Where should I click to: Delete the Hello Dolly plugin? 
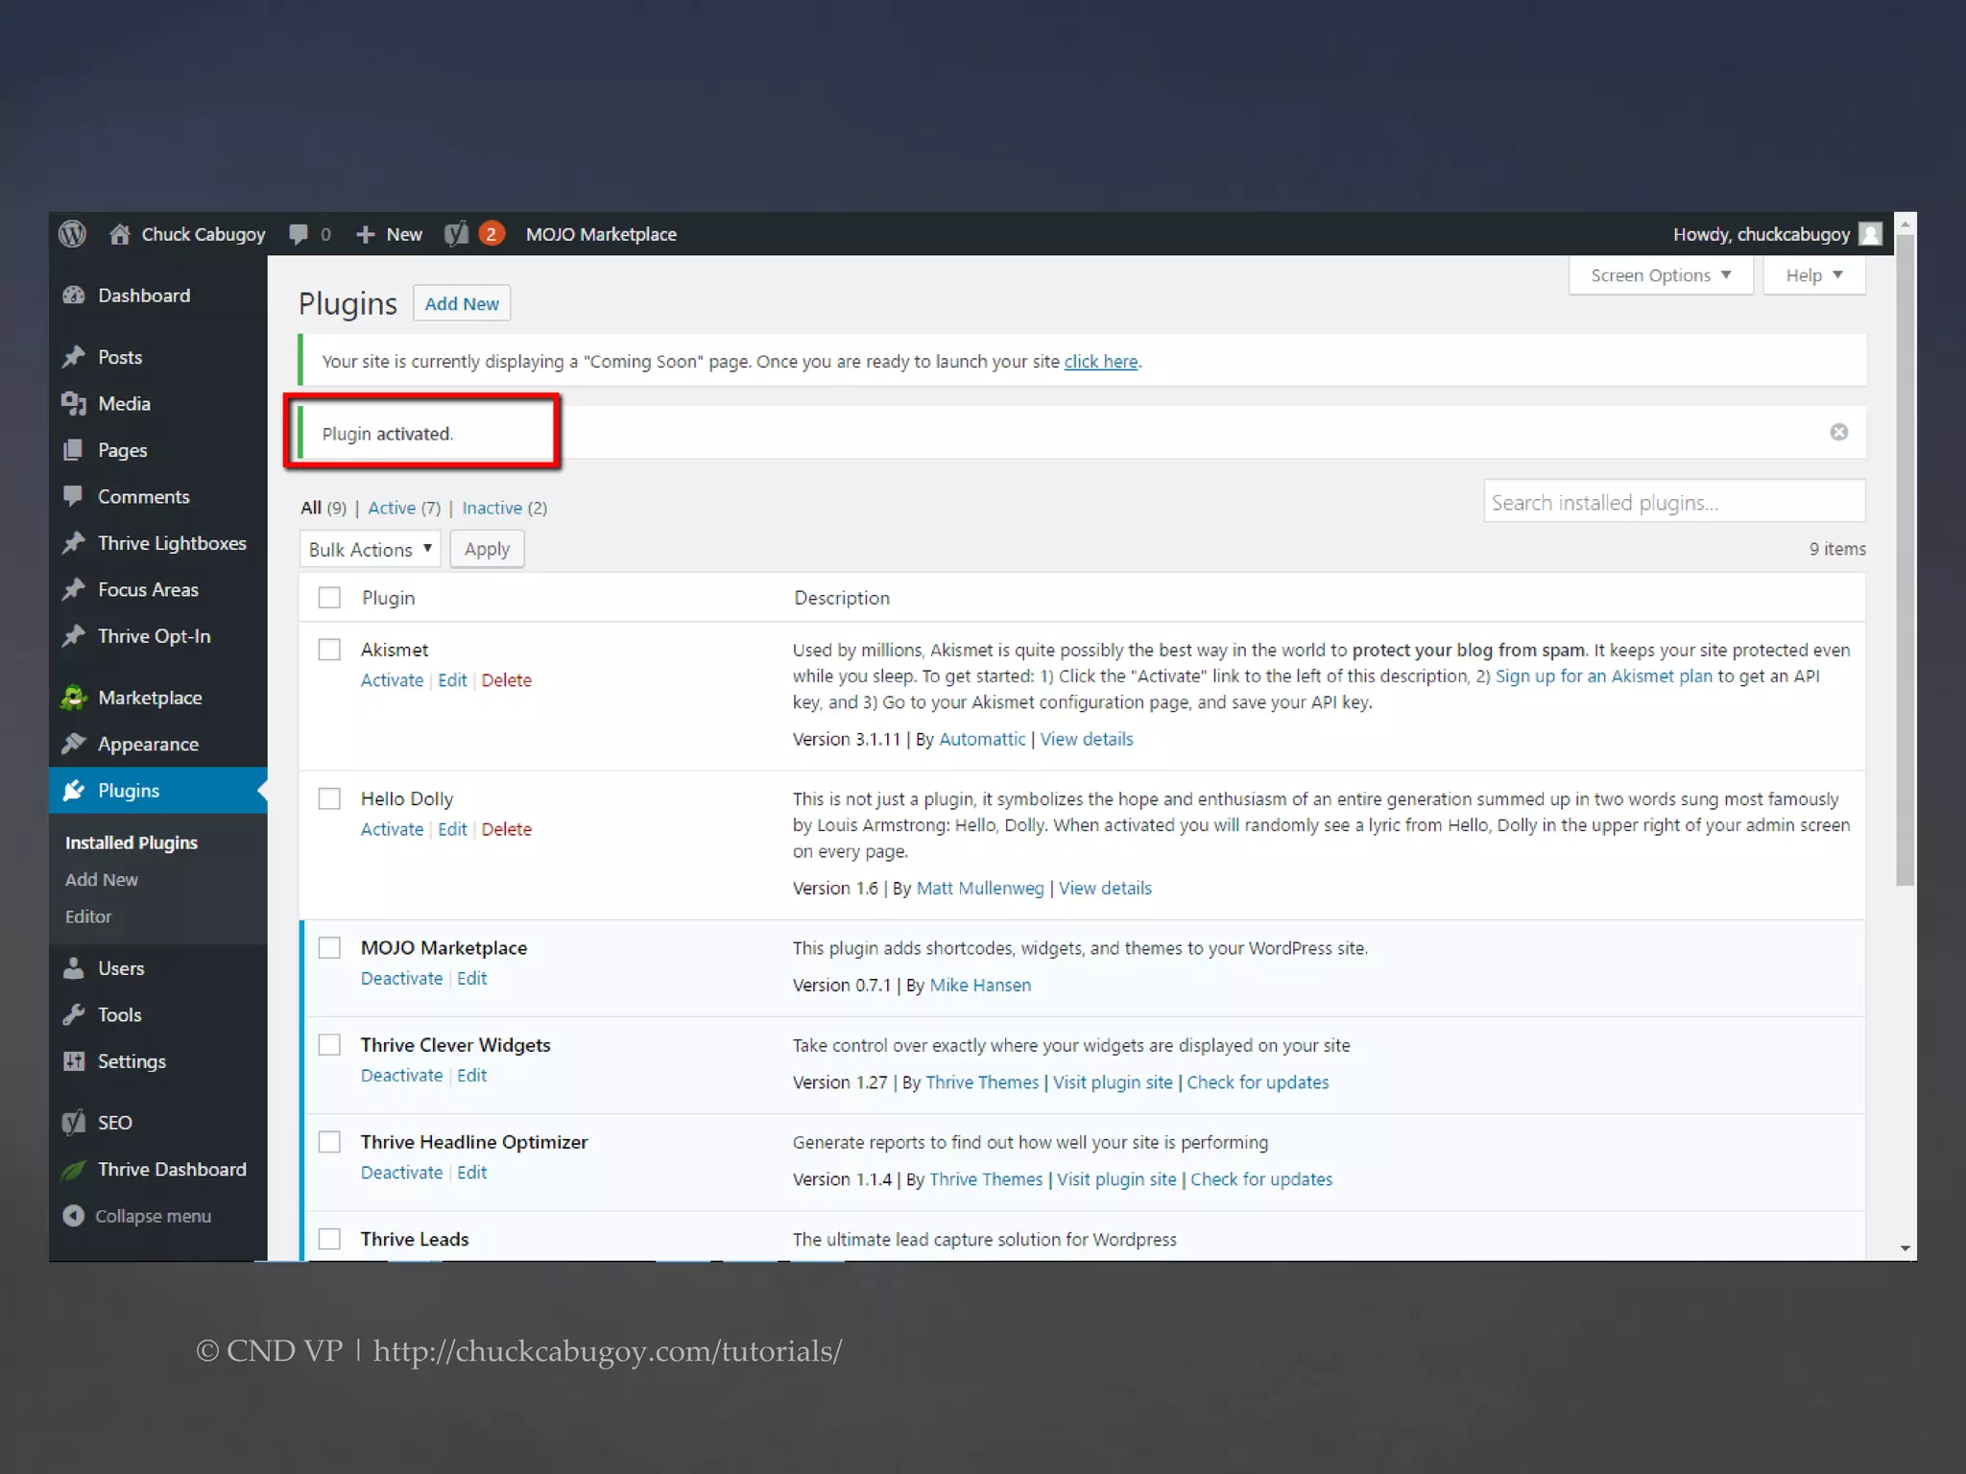(507, 829)
